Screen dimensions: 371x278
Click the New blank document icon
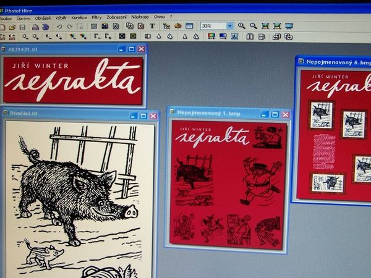click(4, 27)
